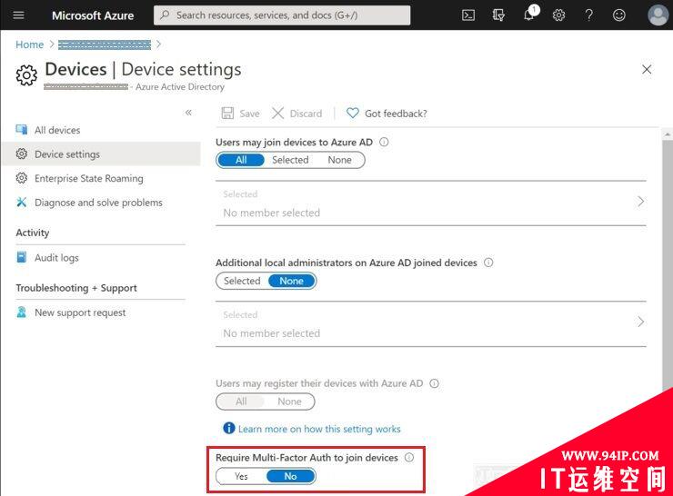673x496 pixels.
Task: Open Cloud Shell from top bar
Action: 468,15
